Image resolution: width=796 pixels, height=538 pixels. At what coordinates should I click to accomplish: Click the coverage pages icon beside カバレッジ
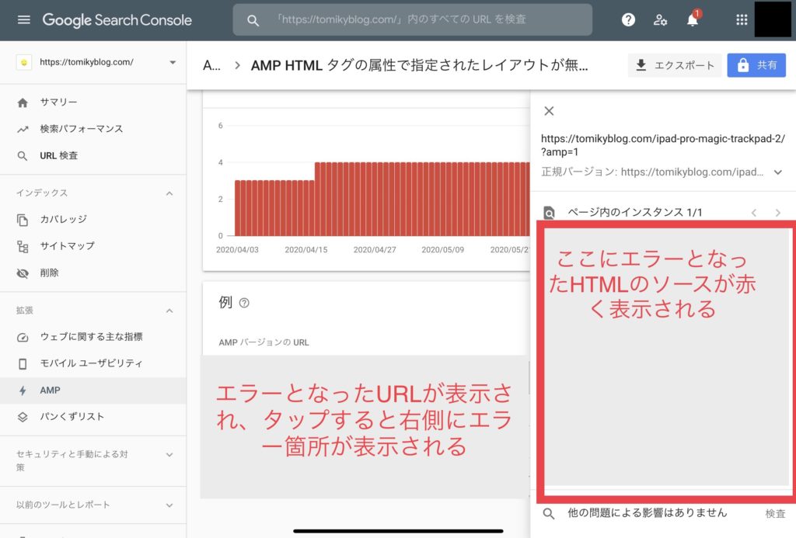coord(23,220)
